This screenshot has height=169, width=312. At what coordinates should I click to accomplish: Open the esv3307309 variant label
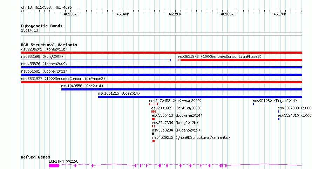[295, 108]
